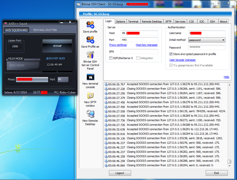Screen dimensions: 237x180
Task: Click the Proxy field in AXIS Squid
Action: [x=32, y=79]
